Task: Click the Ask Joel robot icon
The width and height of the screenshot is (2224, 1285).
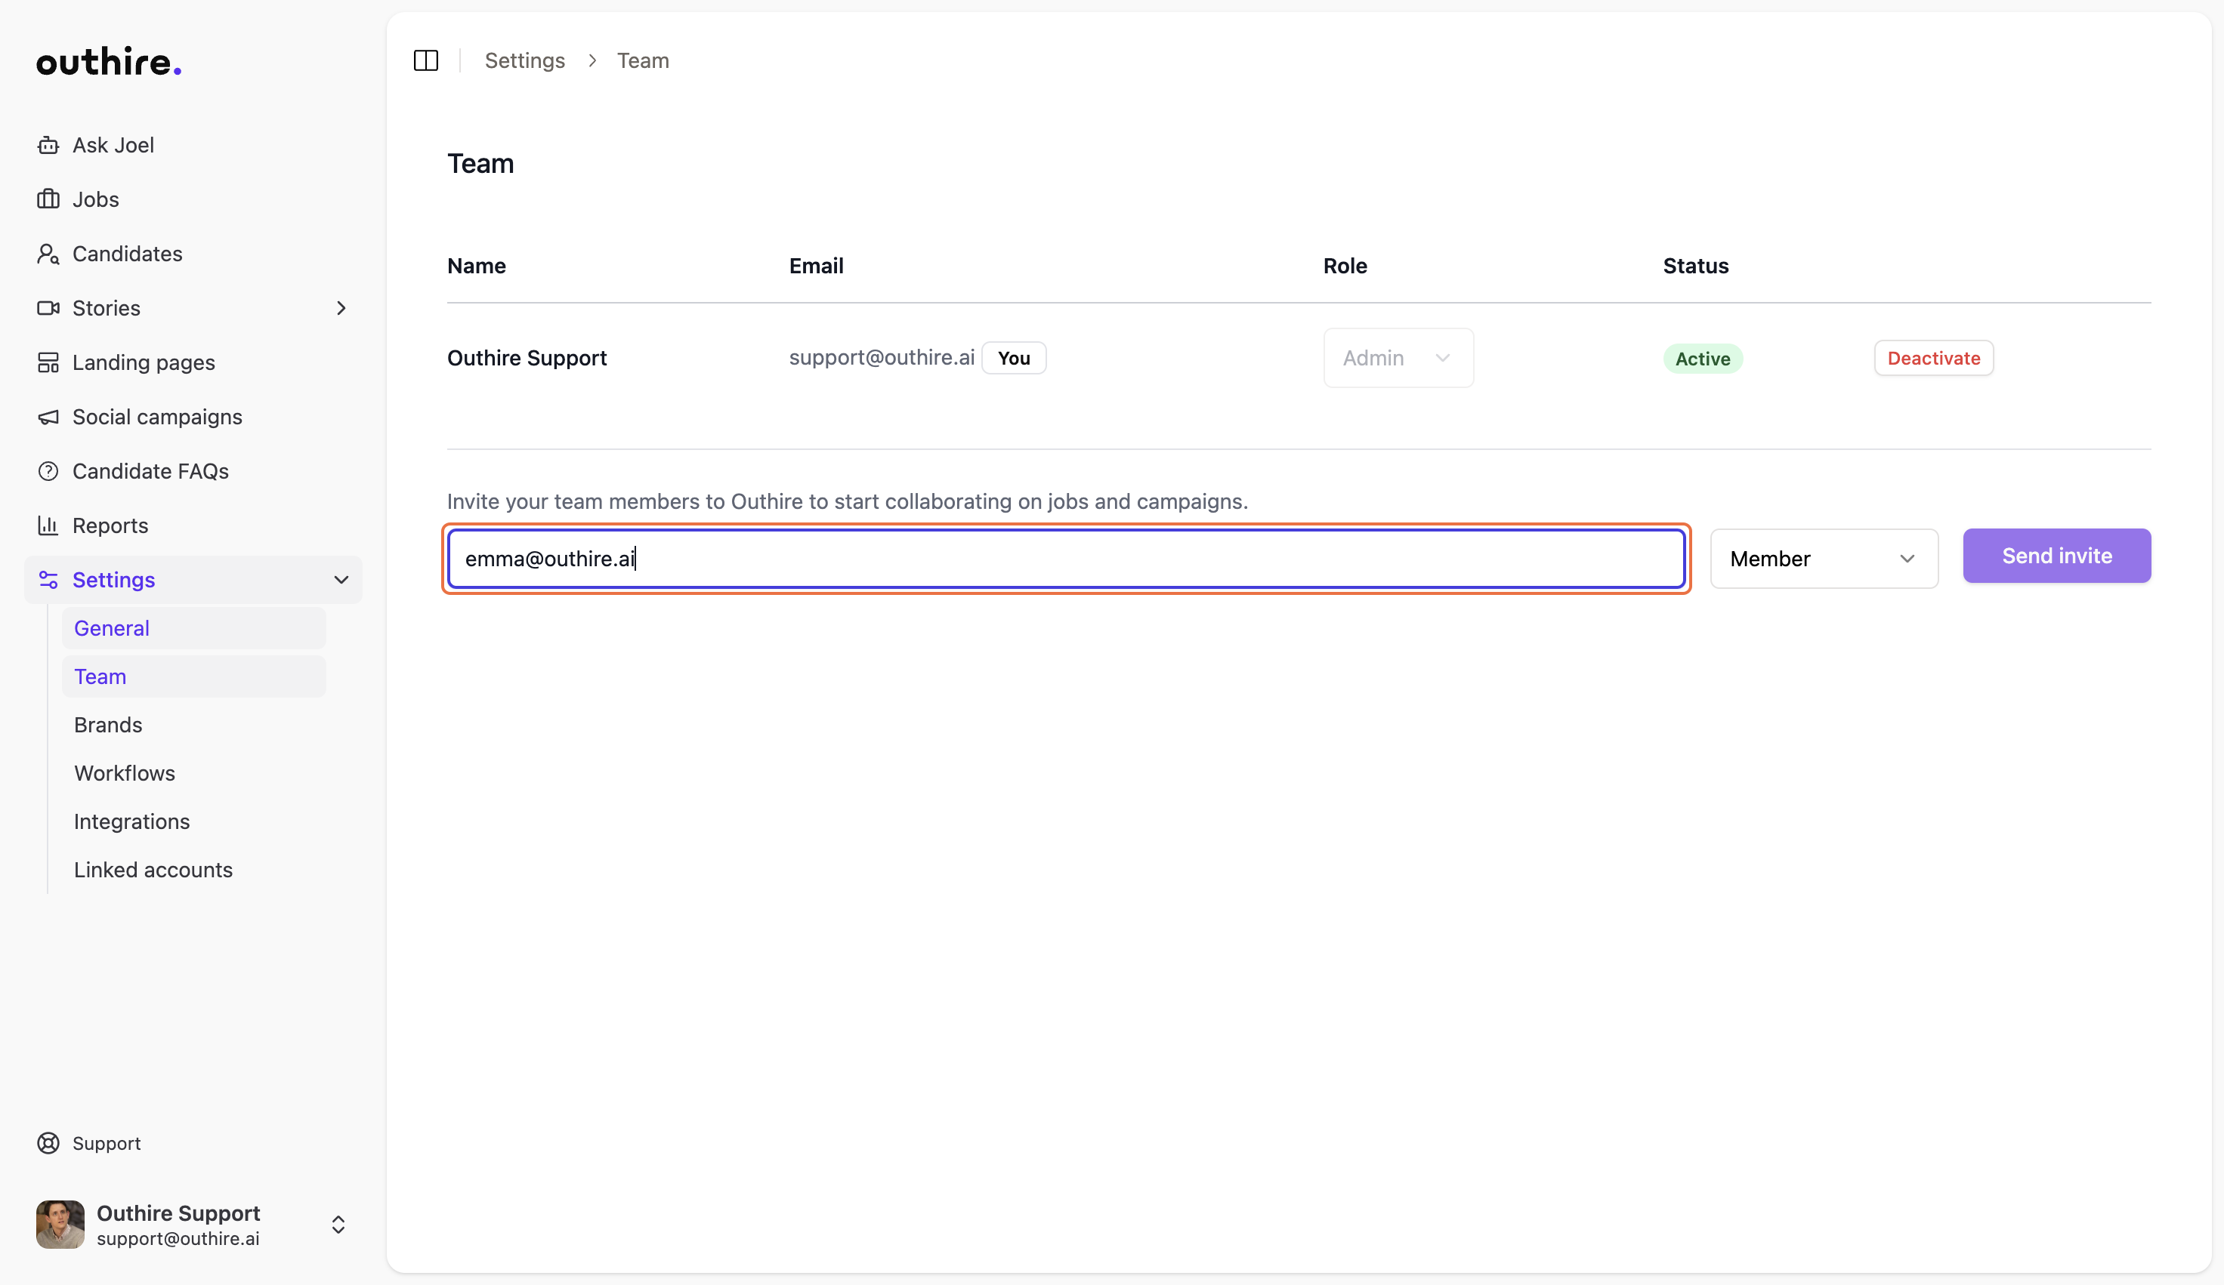Action: click(x=48, y=145)
